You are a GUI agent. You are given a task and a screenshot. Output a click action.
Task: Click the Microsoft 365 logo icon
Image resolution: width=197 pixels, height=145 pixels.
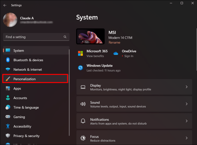pos(81,53)
